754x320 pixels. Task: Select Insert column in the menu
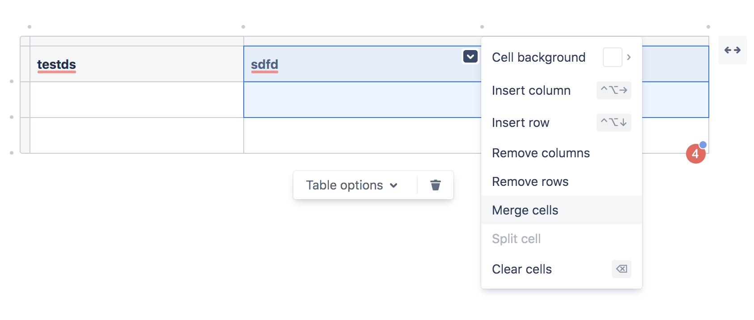[x=531, y=90]
